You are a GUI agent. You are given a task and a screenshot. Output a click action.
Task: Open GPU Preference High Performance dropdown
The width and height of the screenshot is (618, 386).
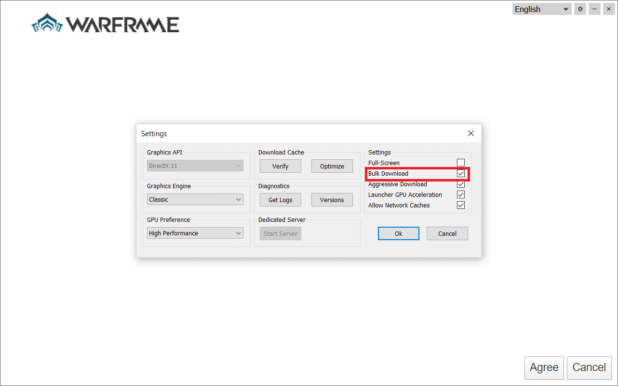[195, 233]
